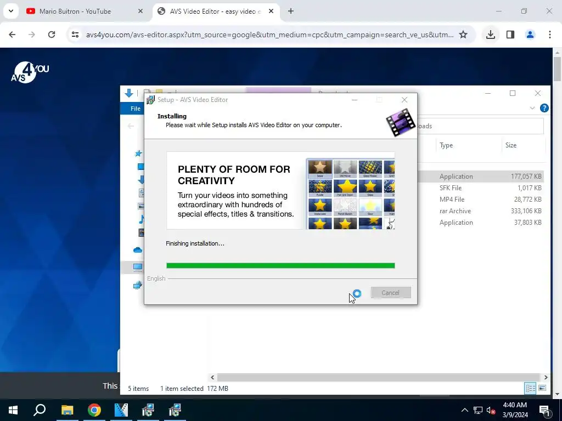
Task: Open Windows search from the taskbar
Action: click(x=40, y=410)
